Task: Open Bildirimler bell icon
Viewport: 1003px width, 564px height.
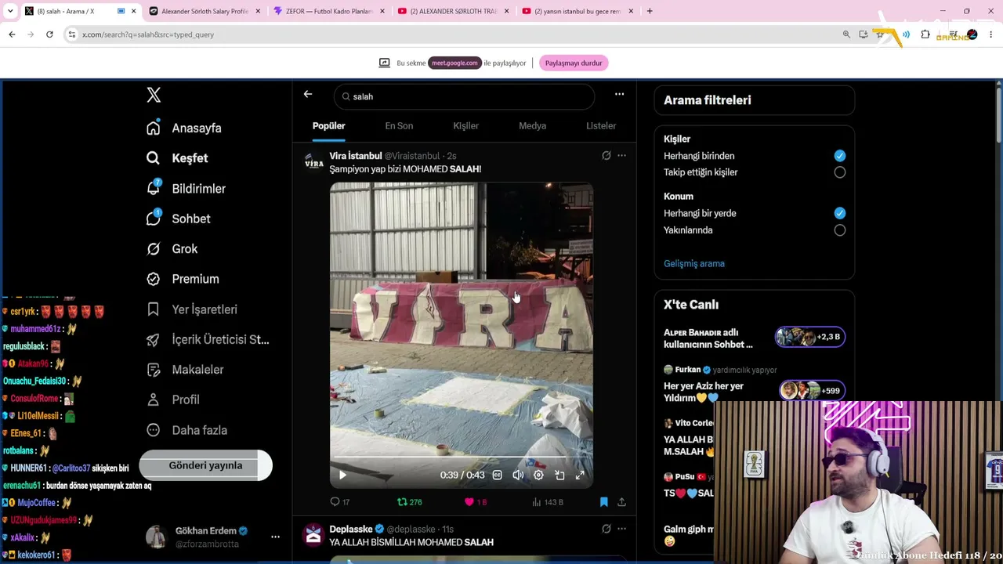Action: click(x=154, y=188)
